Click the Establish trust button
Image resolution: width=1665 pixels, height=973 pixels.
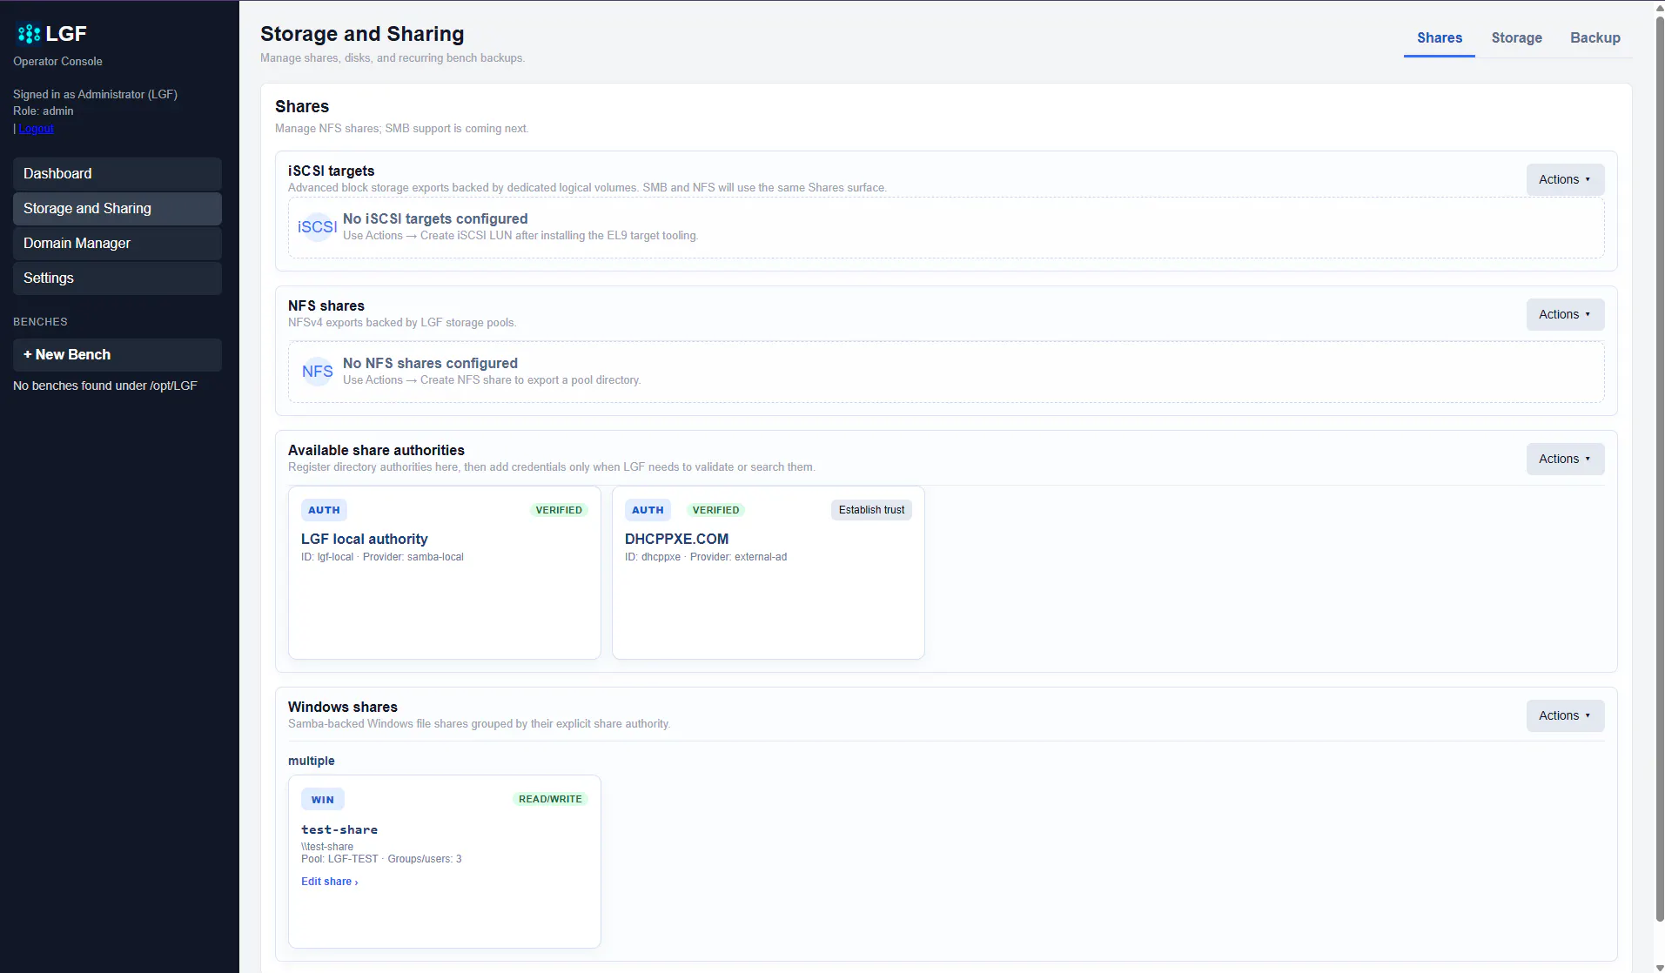click(871, 510)
